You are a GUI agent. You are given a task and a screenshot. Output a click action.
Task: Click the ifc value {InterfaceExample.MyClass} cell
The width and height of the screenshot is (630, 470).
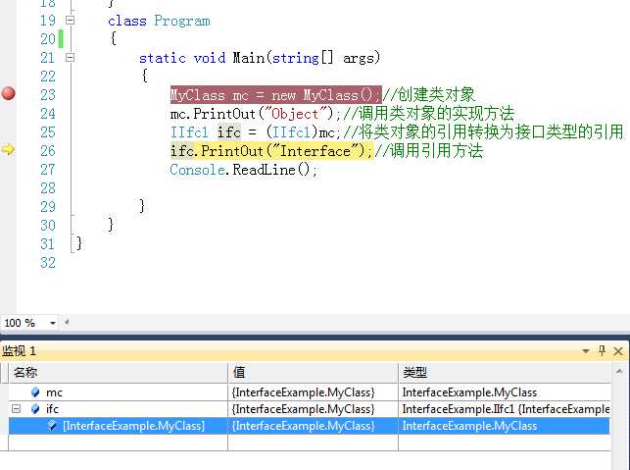313,409
